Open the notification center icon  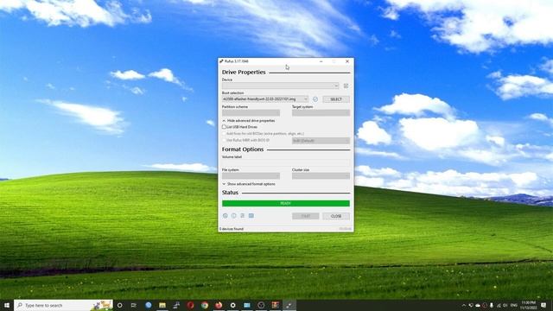click(543, 305)
